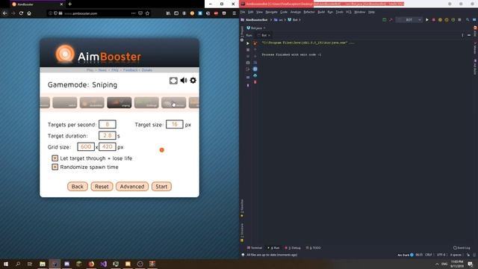Stop process button in Run tool window
The width and height of the screenshot is (478, 269).
[x=247, y=50]
